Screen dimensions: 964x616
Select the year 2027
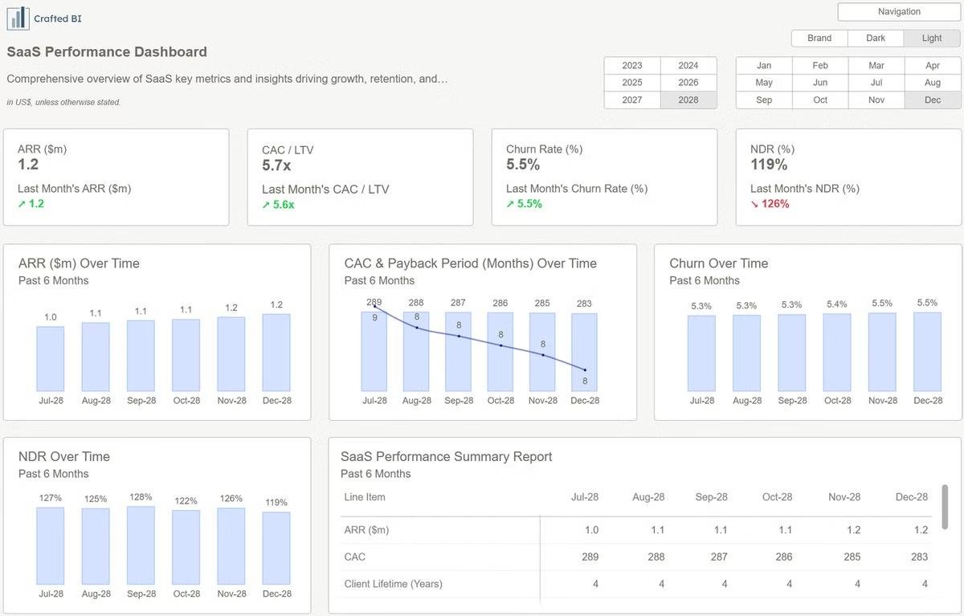coord(632,100)
